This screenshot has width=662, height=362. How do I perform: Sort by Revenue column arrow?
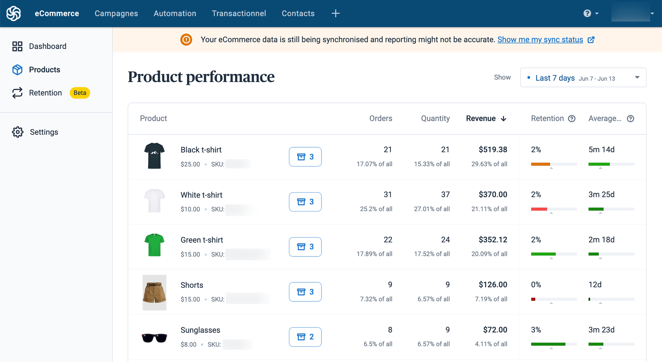coord(503,119)
